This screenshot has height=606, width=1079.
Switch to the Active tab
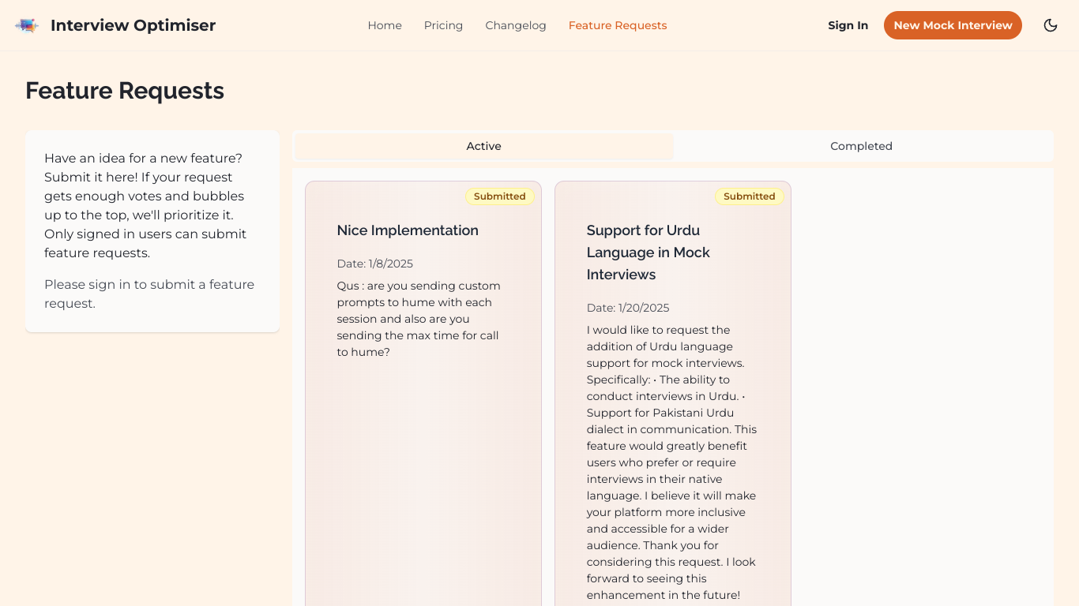483,146
